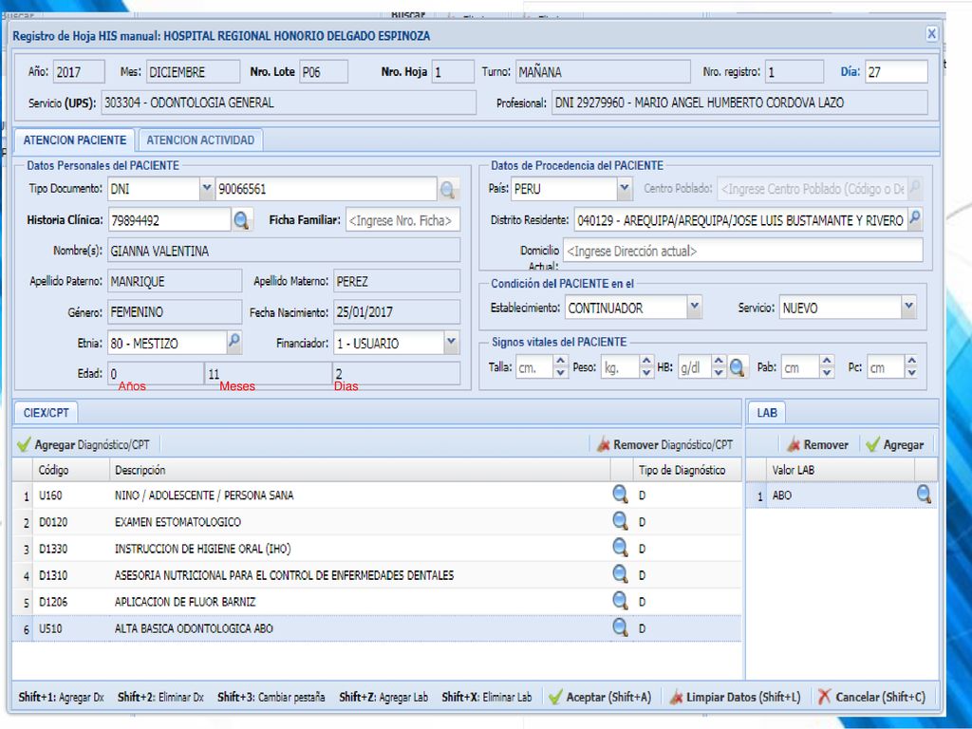972x729 pixels.
Task: Open detail magnifier for D1330 row
Action: tap(620, 548)
